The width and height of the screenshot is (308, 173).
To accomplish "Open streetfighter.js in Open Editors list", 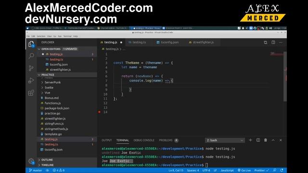I will (67, 70).
